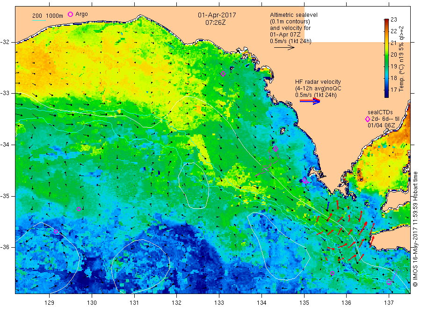
Task: Click the 131 longitude axis label
Action: point(134,303)
